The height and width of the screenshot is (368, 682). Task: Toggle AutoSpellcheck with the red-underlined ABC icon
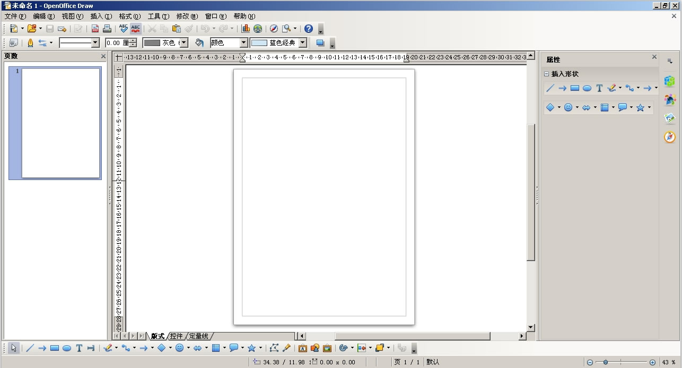(136, 29)
